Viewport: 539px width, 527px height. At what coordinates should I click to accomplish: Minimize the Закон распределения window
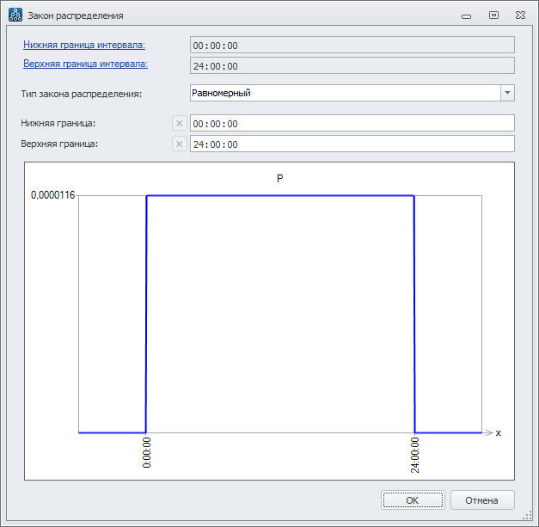tap(466, 15)
